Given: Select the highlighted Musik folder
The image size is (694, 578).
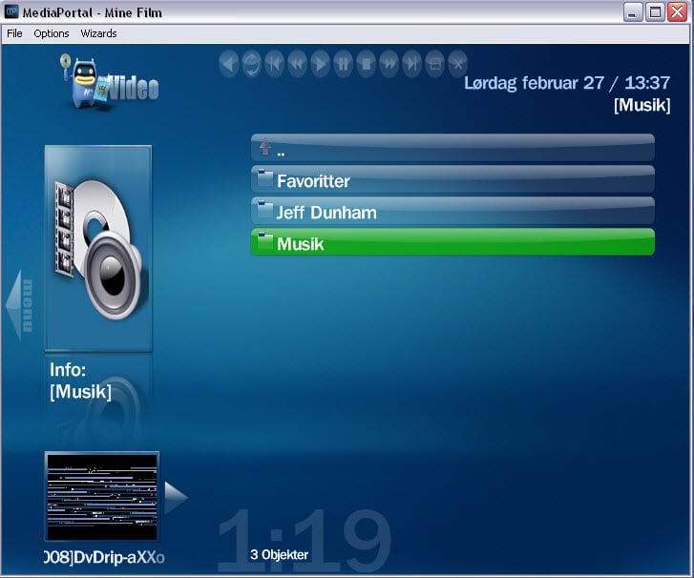Looking at the screenshot, I should click(452, 243).
